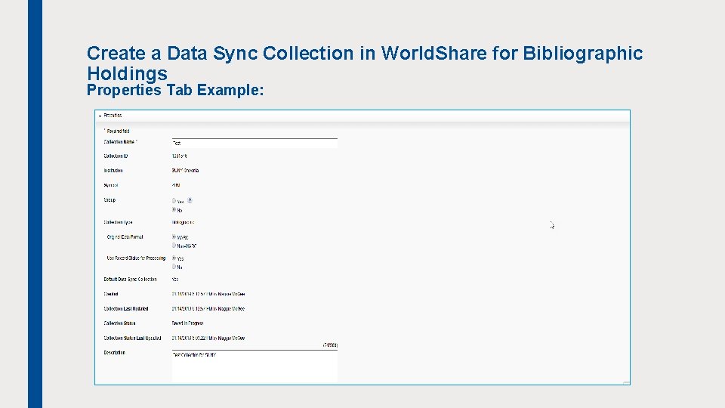Click the Collection Last Updated date value
Screen dimensions: 725x408
208,309
